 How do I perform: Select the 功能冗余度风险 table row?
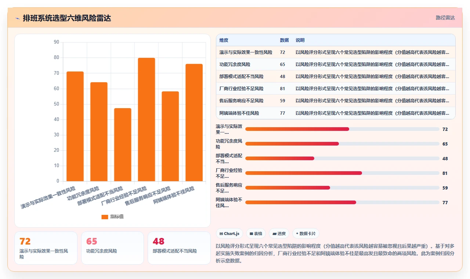click(x=336, y=65)
